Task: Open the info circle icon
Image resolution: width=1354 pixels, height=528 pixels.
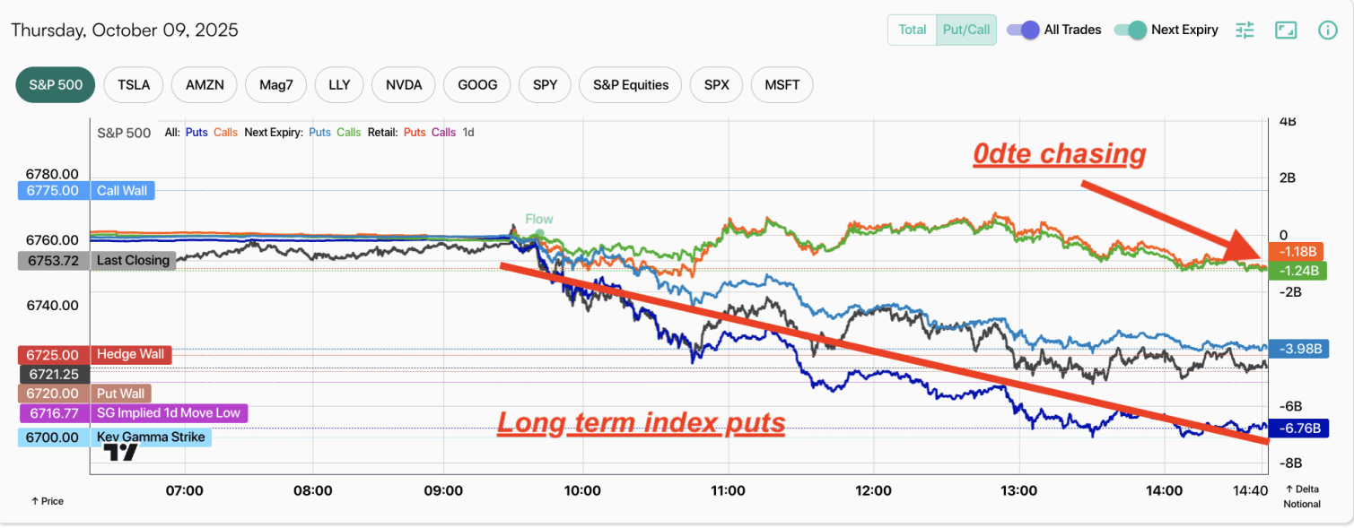Action: pos(1327,30)
